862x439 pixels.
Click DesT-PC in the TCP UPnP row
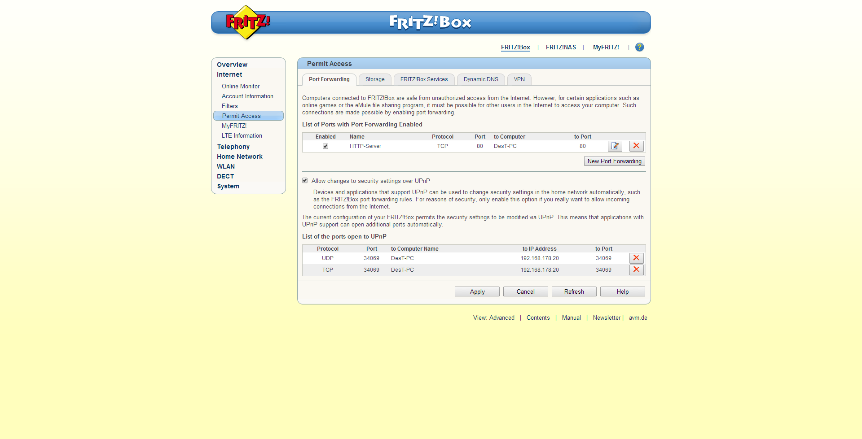point(402,270)
